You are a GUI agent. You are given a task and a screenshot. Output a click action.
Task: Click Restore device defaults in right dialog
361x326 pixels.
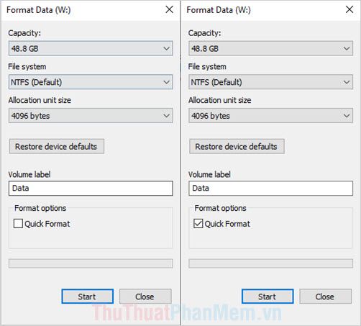pos(237,146)
